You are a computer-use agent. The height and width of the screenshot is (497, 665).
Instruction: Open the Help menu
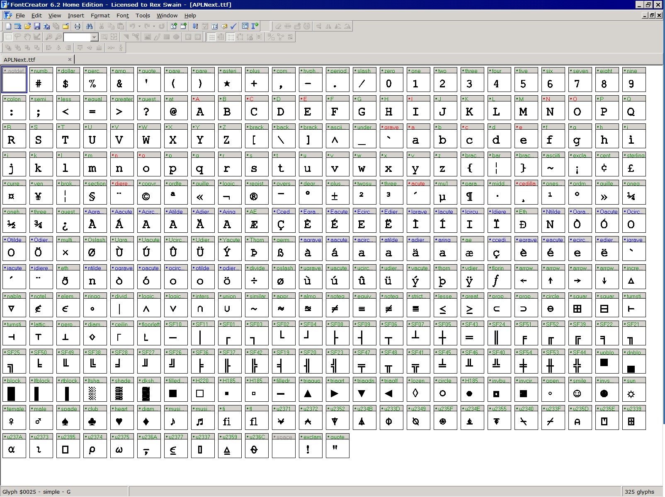pos(190,15)
